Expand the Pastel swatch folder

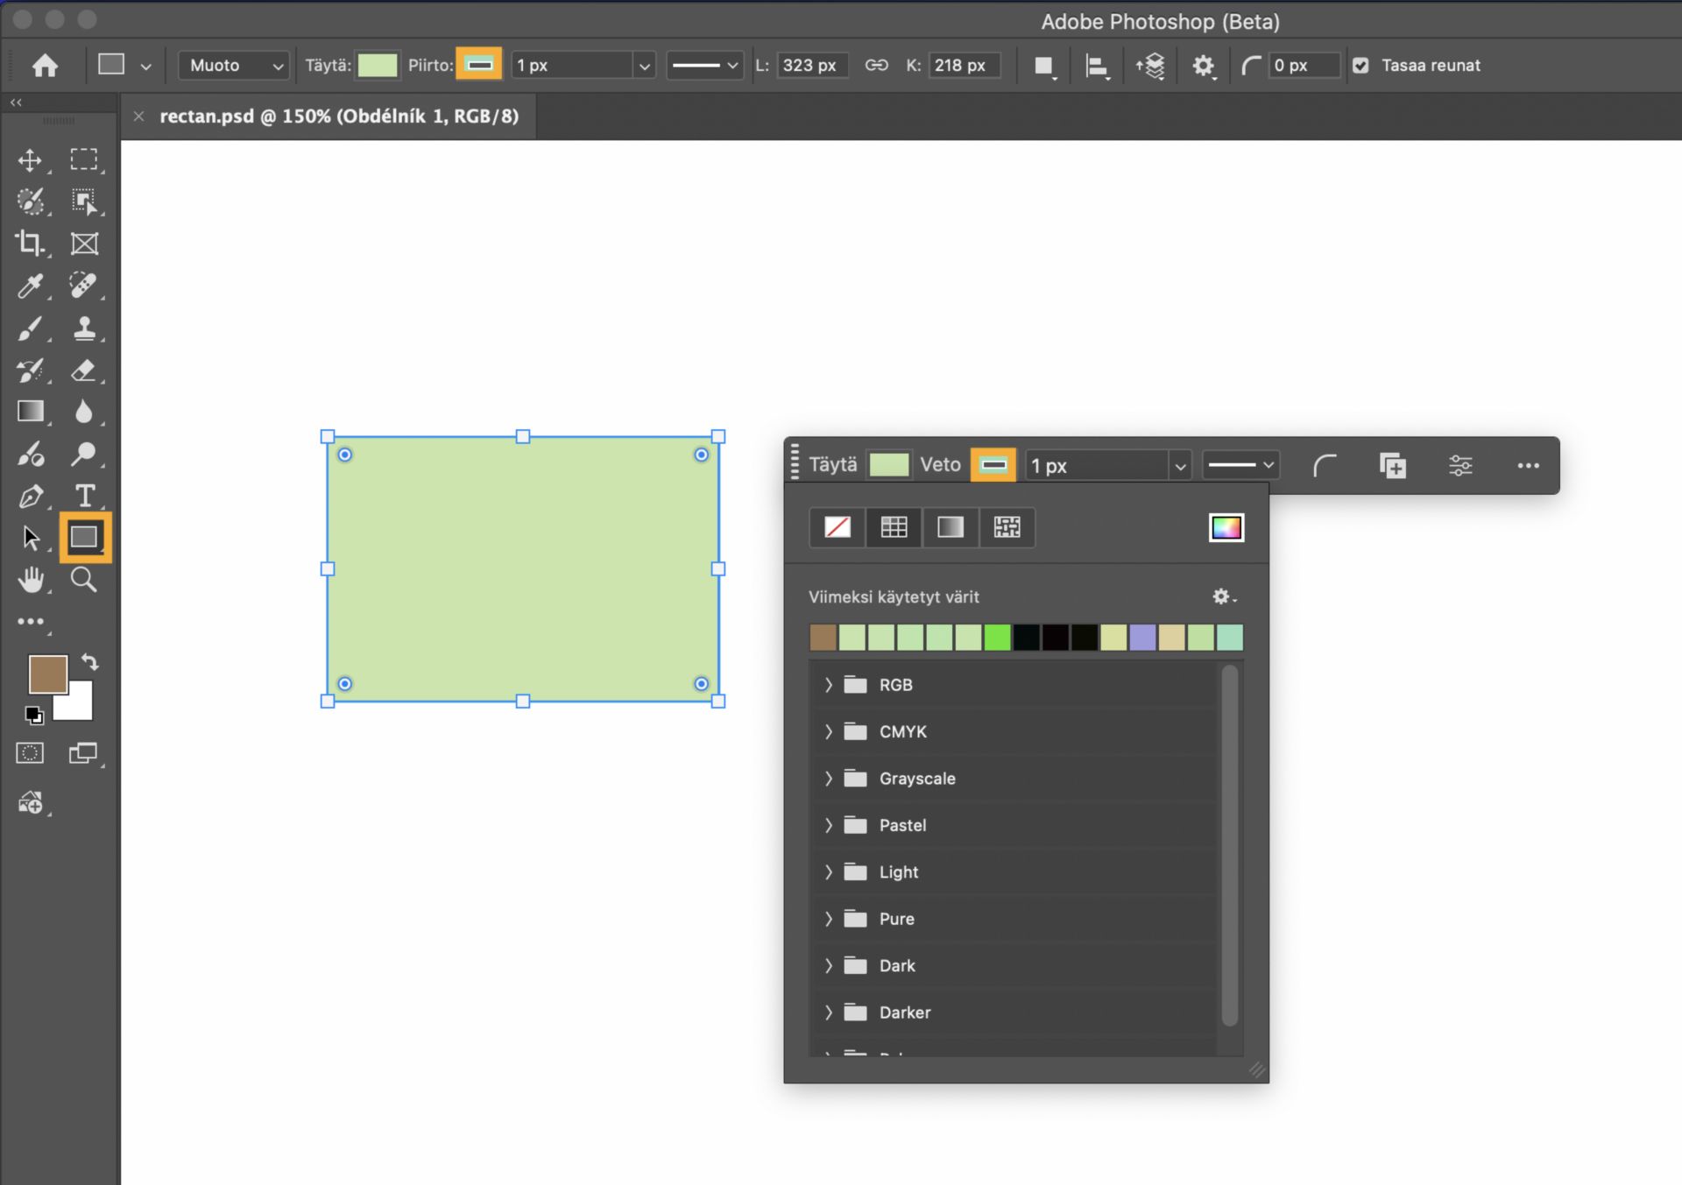pos(828,825)
